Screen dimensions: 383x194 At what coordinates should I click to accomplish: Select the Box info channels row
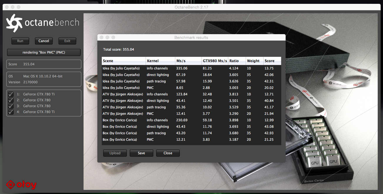tap(191, 120)
